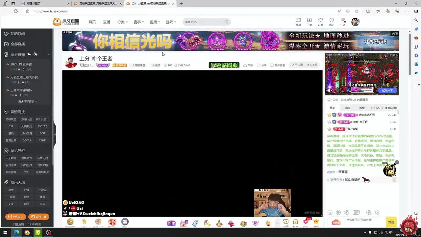Expand the gift bar up arrow
The height and width of the screenshot is (237, 421).
(277, 223)
